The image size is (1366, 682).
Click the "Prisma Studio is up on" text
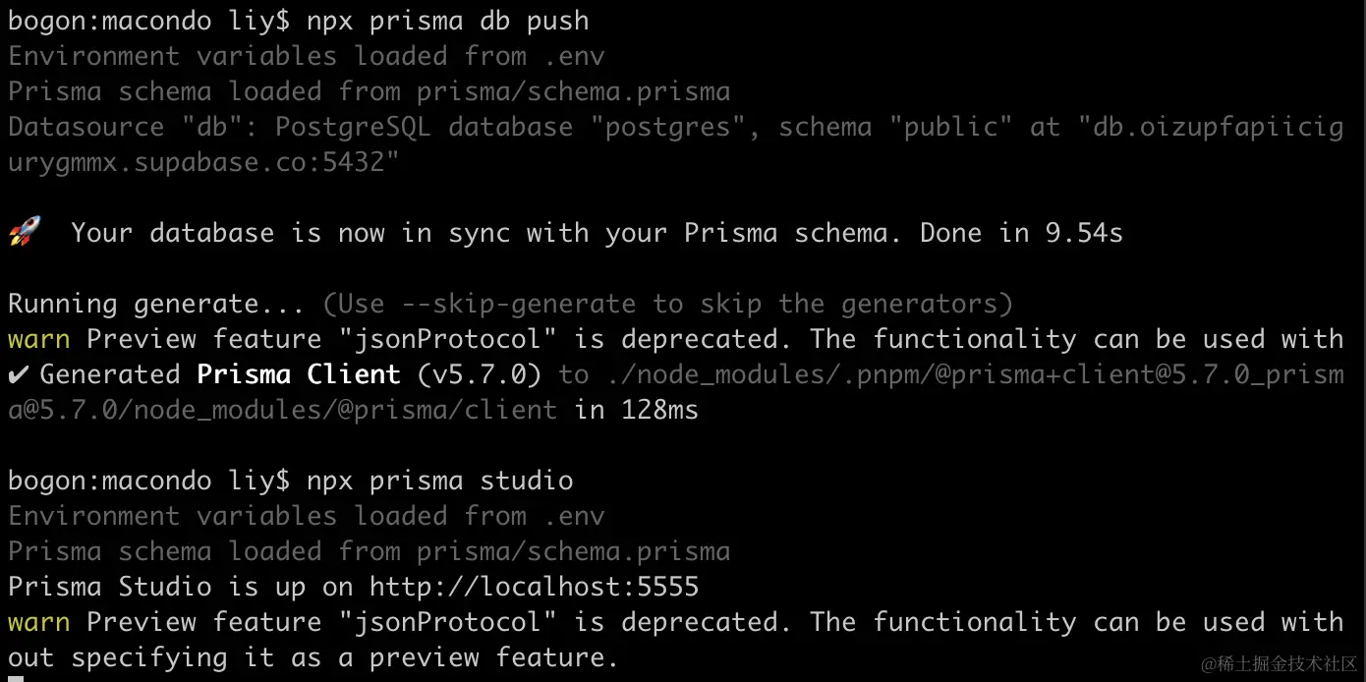[180, 587]
